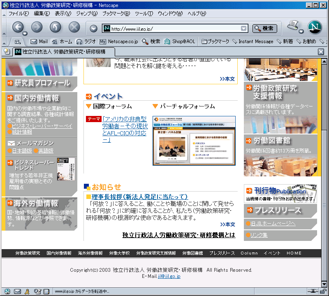Open the 編集(E) menu
This screenshot has width=329, height=296.
(x=42, y=14)
